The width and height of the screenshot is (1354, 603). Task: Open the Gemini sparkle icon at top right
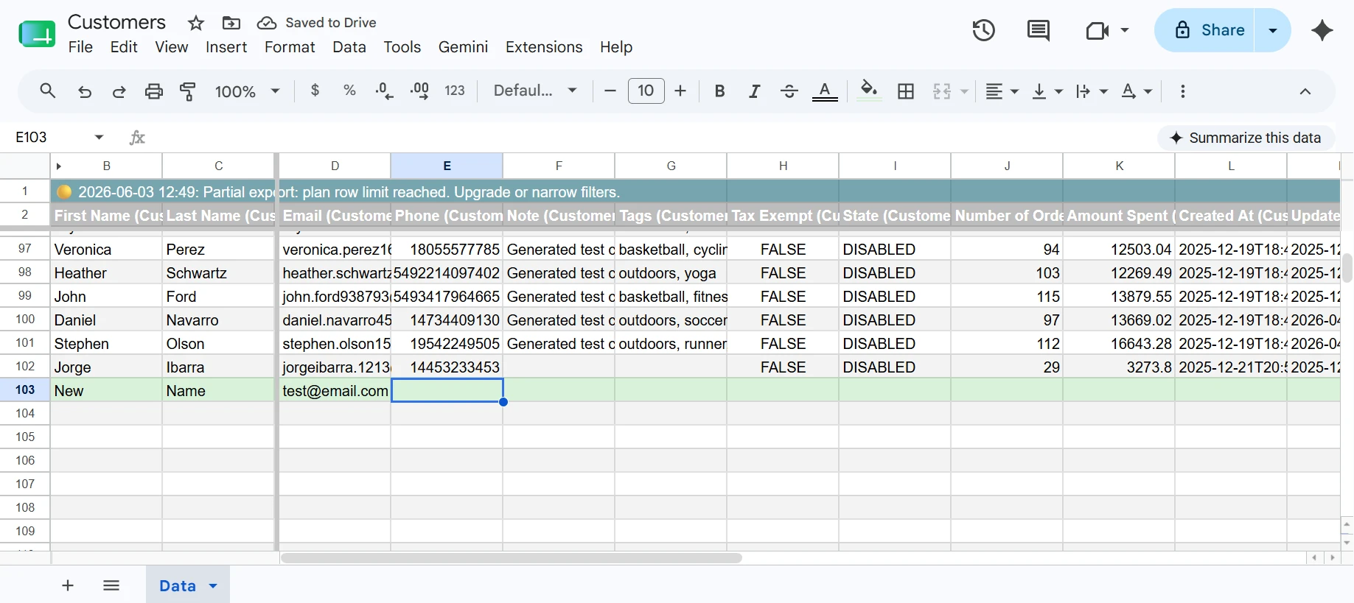[x=1322, y=30]
